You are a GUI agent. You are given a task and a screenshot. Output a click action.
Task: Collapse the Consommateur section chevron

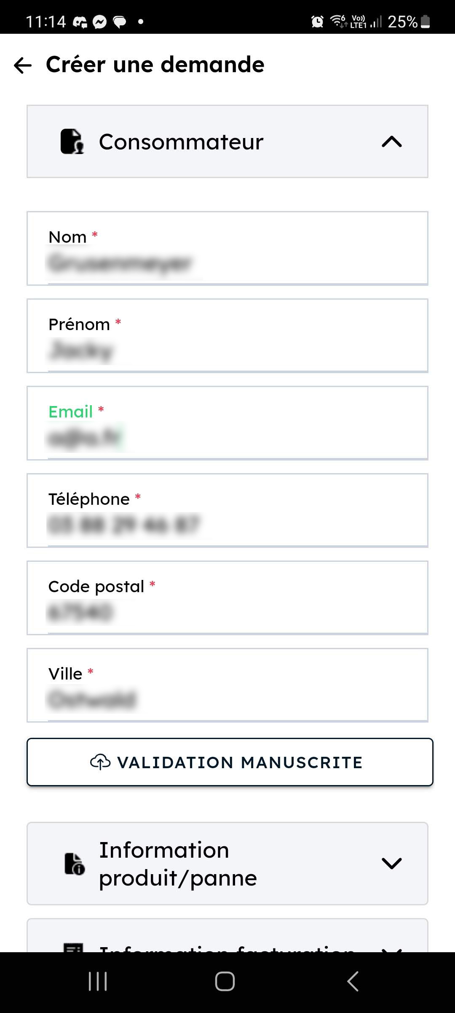pyautogui.click(x=391, y=142)
